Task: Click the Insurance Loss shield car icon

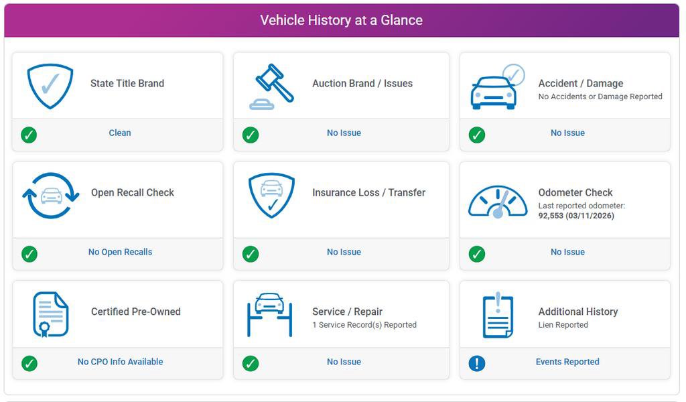Action: tap(271, 196)
